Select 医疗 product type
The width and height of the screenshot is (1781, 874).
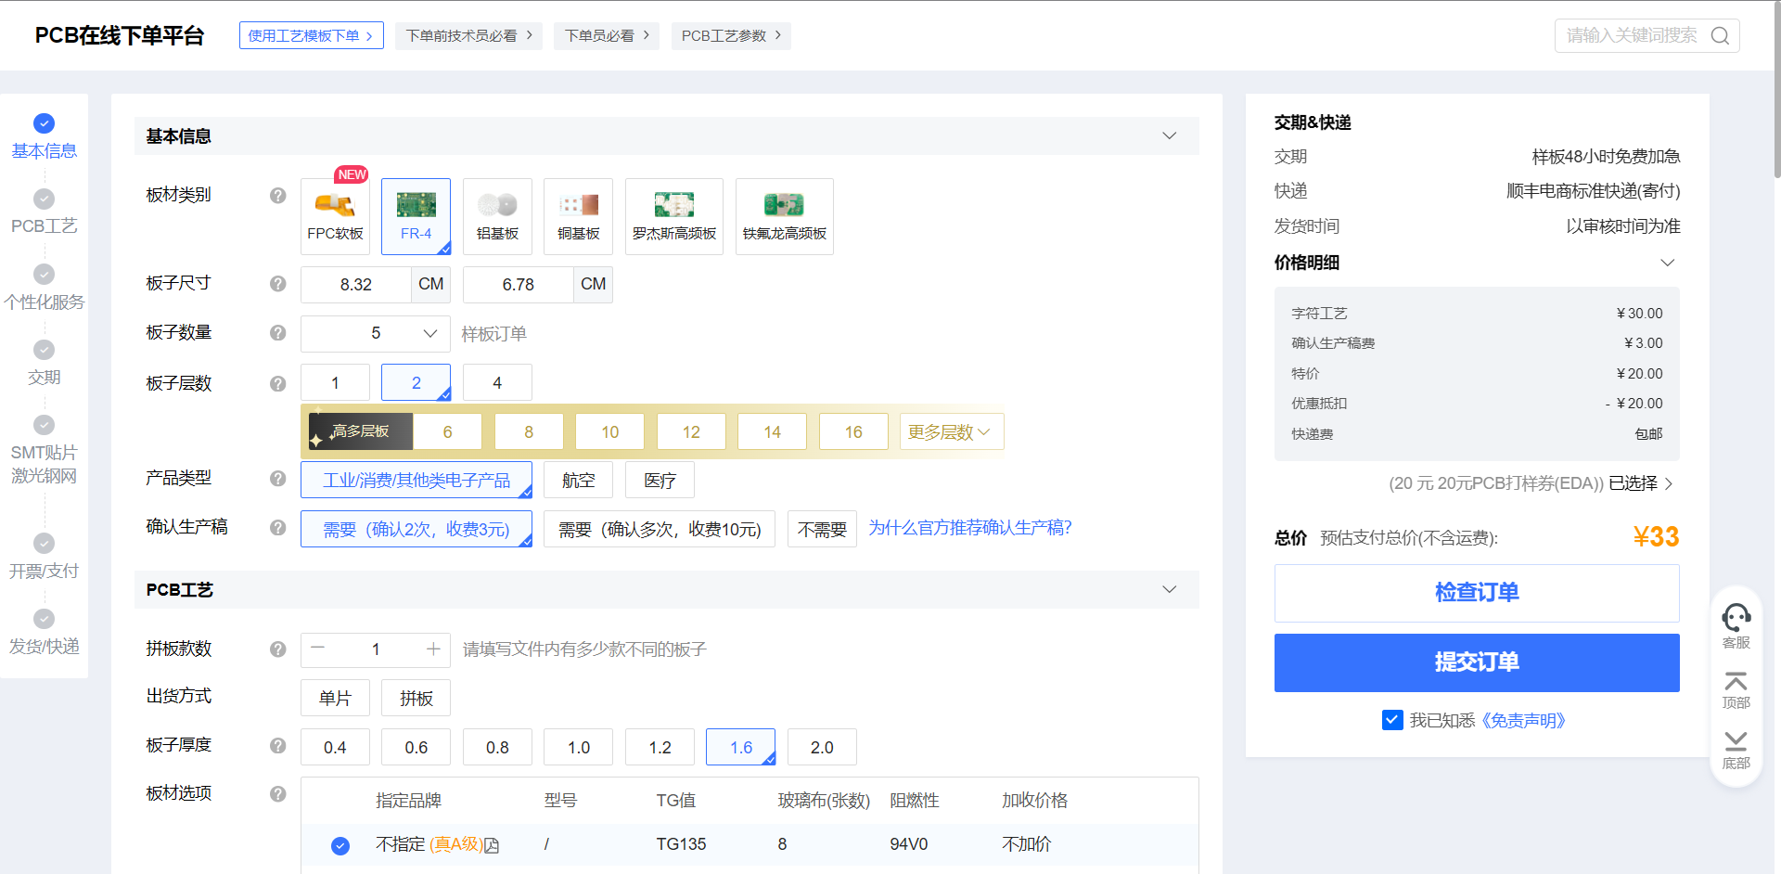tap(660, 480)
